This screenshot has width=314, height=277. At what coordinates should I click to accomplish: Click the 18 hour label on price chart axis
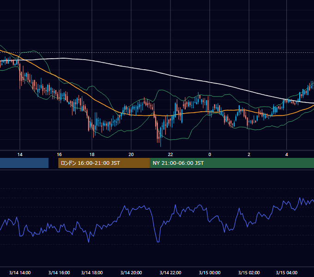[92, 155]
